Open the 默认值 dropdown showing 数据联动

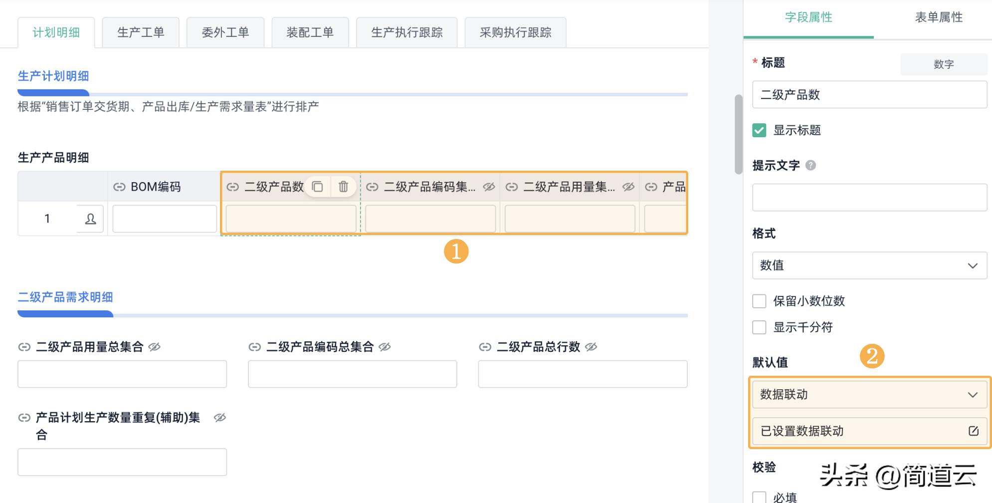pos(869,395)
